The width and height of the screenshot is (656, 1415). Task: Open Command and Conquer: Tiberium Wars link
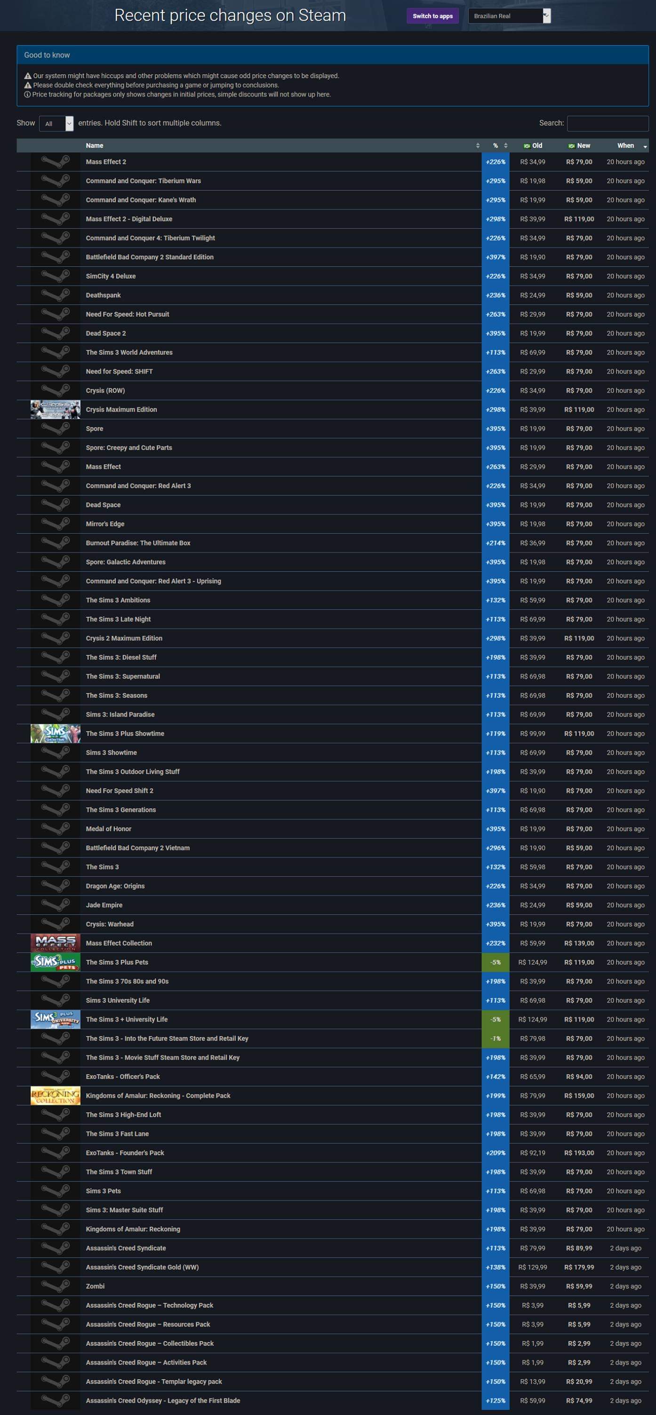[x=144, y=181]
